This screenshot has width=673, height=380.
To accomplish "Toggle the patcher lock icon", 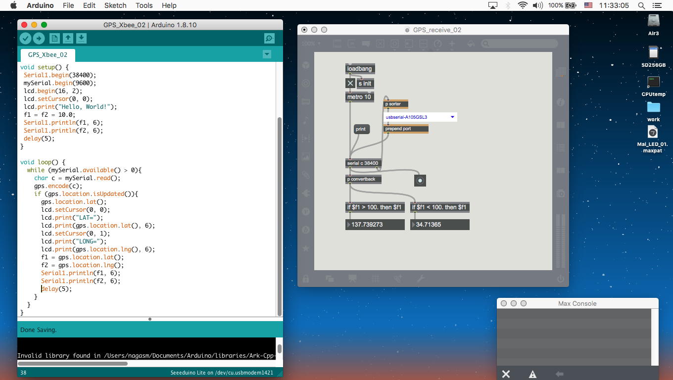I will click(306, 279).
